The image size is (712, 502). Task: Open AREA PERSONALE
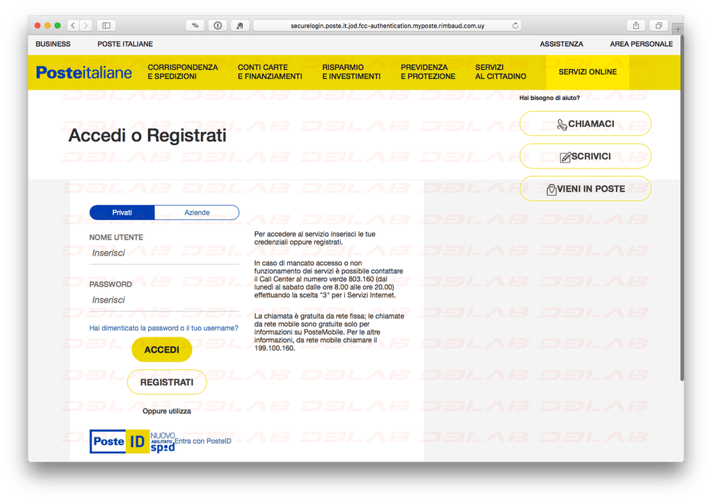click(640, 44)
